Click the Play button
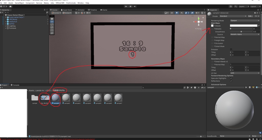This screenshot has height=140, width=262. pyautogui.click(x=126, y=6)
